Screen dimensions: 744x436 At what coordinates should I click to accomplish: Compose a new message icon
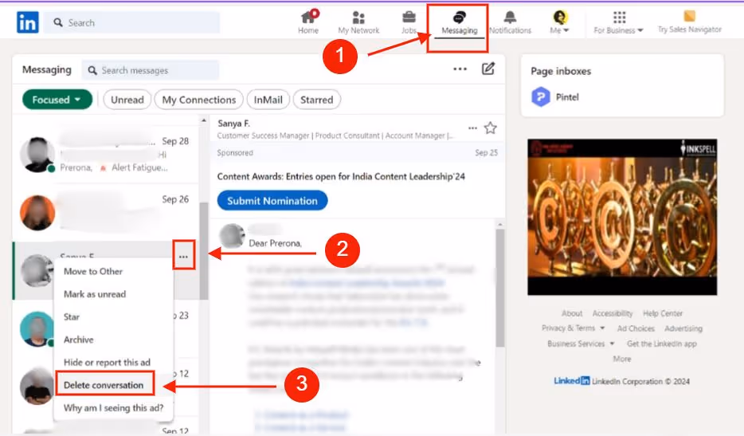(x=488, y=69)
